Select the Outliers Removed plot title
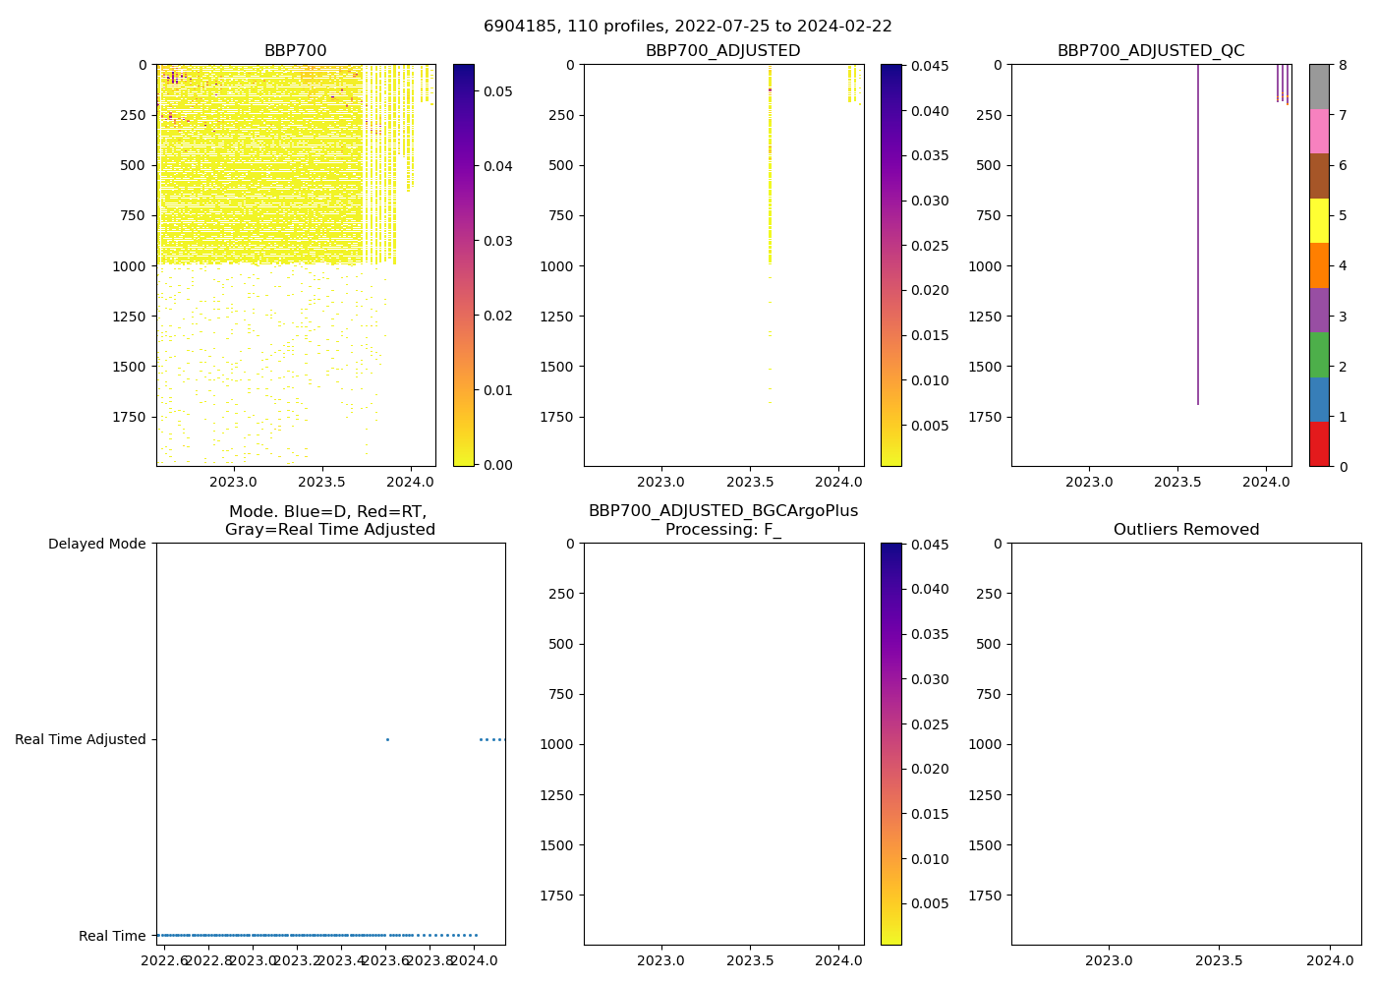 (1185, 530)
